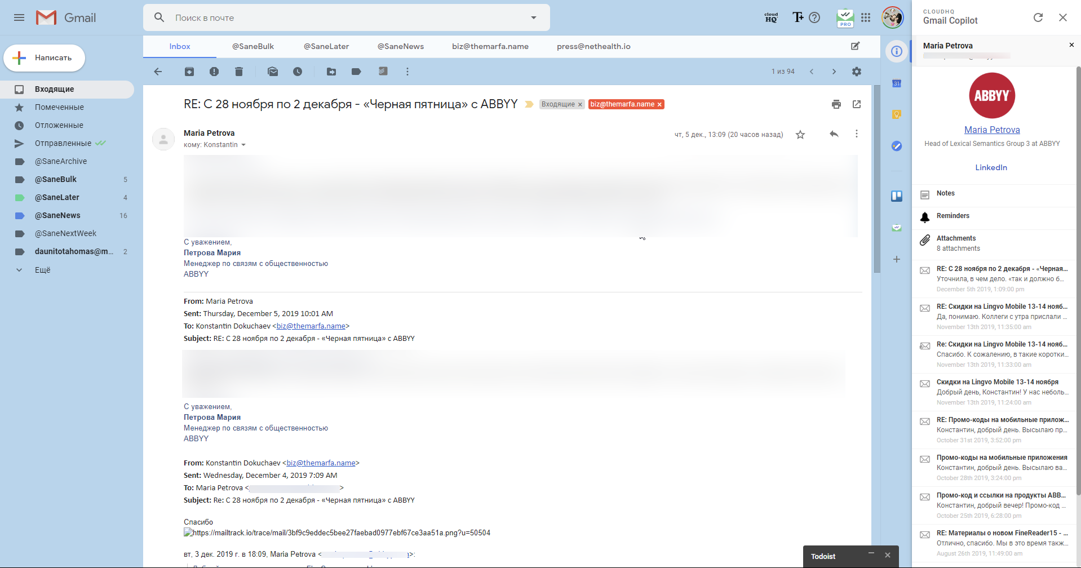Viewport: 1081px width, 568px height.
Task: Open Trello from the side panel
Action: click(897, 196)
